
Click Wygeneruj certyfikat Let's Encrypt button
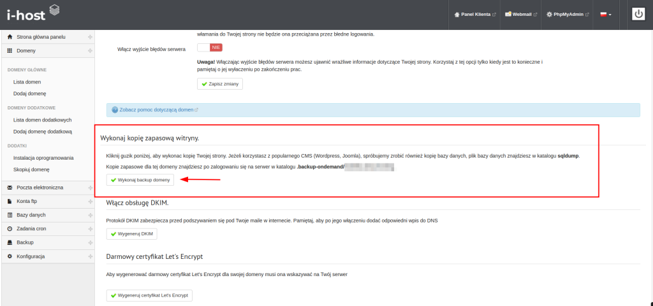coord(149,296)
